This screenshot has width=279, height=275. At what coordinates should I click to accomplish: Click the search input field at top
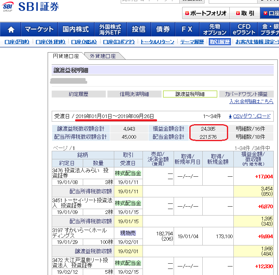point(150,2)
